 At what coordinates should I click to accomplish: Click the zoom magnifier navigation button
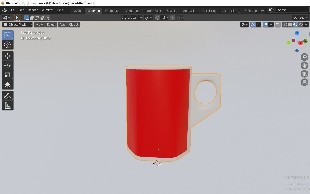[304, 57]
